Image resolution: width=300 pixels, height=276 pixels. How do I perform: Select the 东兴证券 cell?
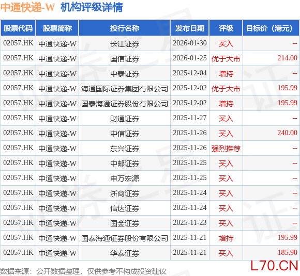coord(125,148)
